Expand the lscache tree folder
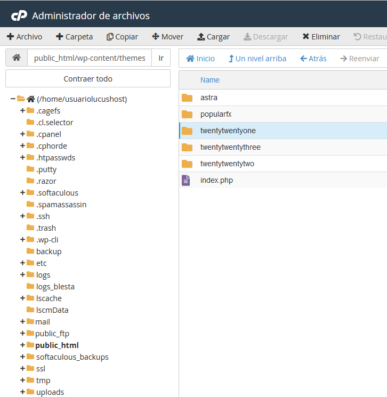387x397 pixels. (x=22, y=298)
